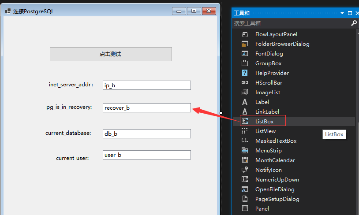Close the 连接PostgreSQL form window
This screenshot has height=215, width=359.
click(209, 11)
